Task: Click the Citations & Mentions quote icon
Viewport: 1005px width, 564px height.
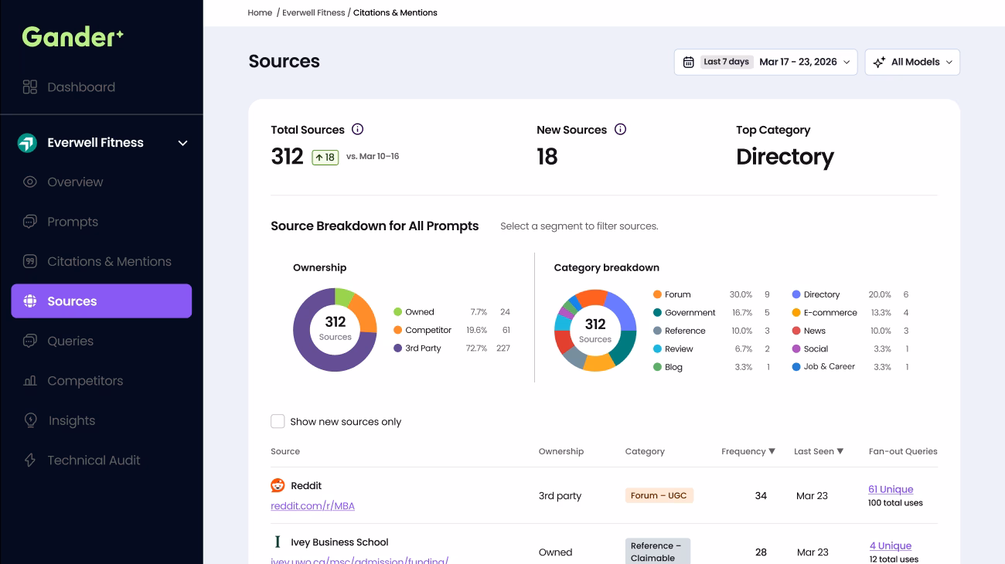Action: pyautogui.click(x=30, y=262)
